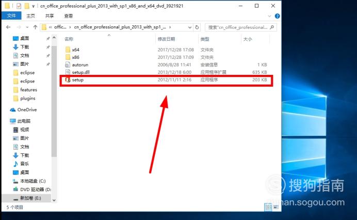Open the 文件 ribbon tab

point(11,15)
